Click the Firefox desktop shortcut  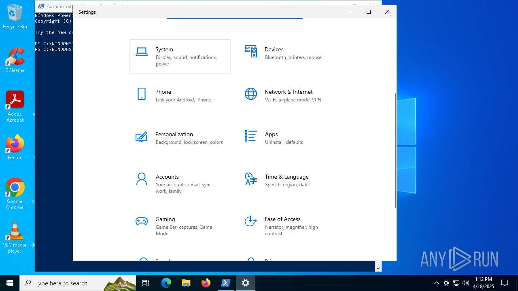coord(15,148)
